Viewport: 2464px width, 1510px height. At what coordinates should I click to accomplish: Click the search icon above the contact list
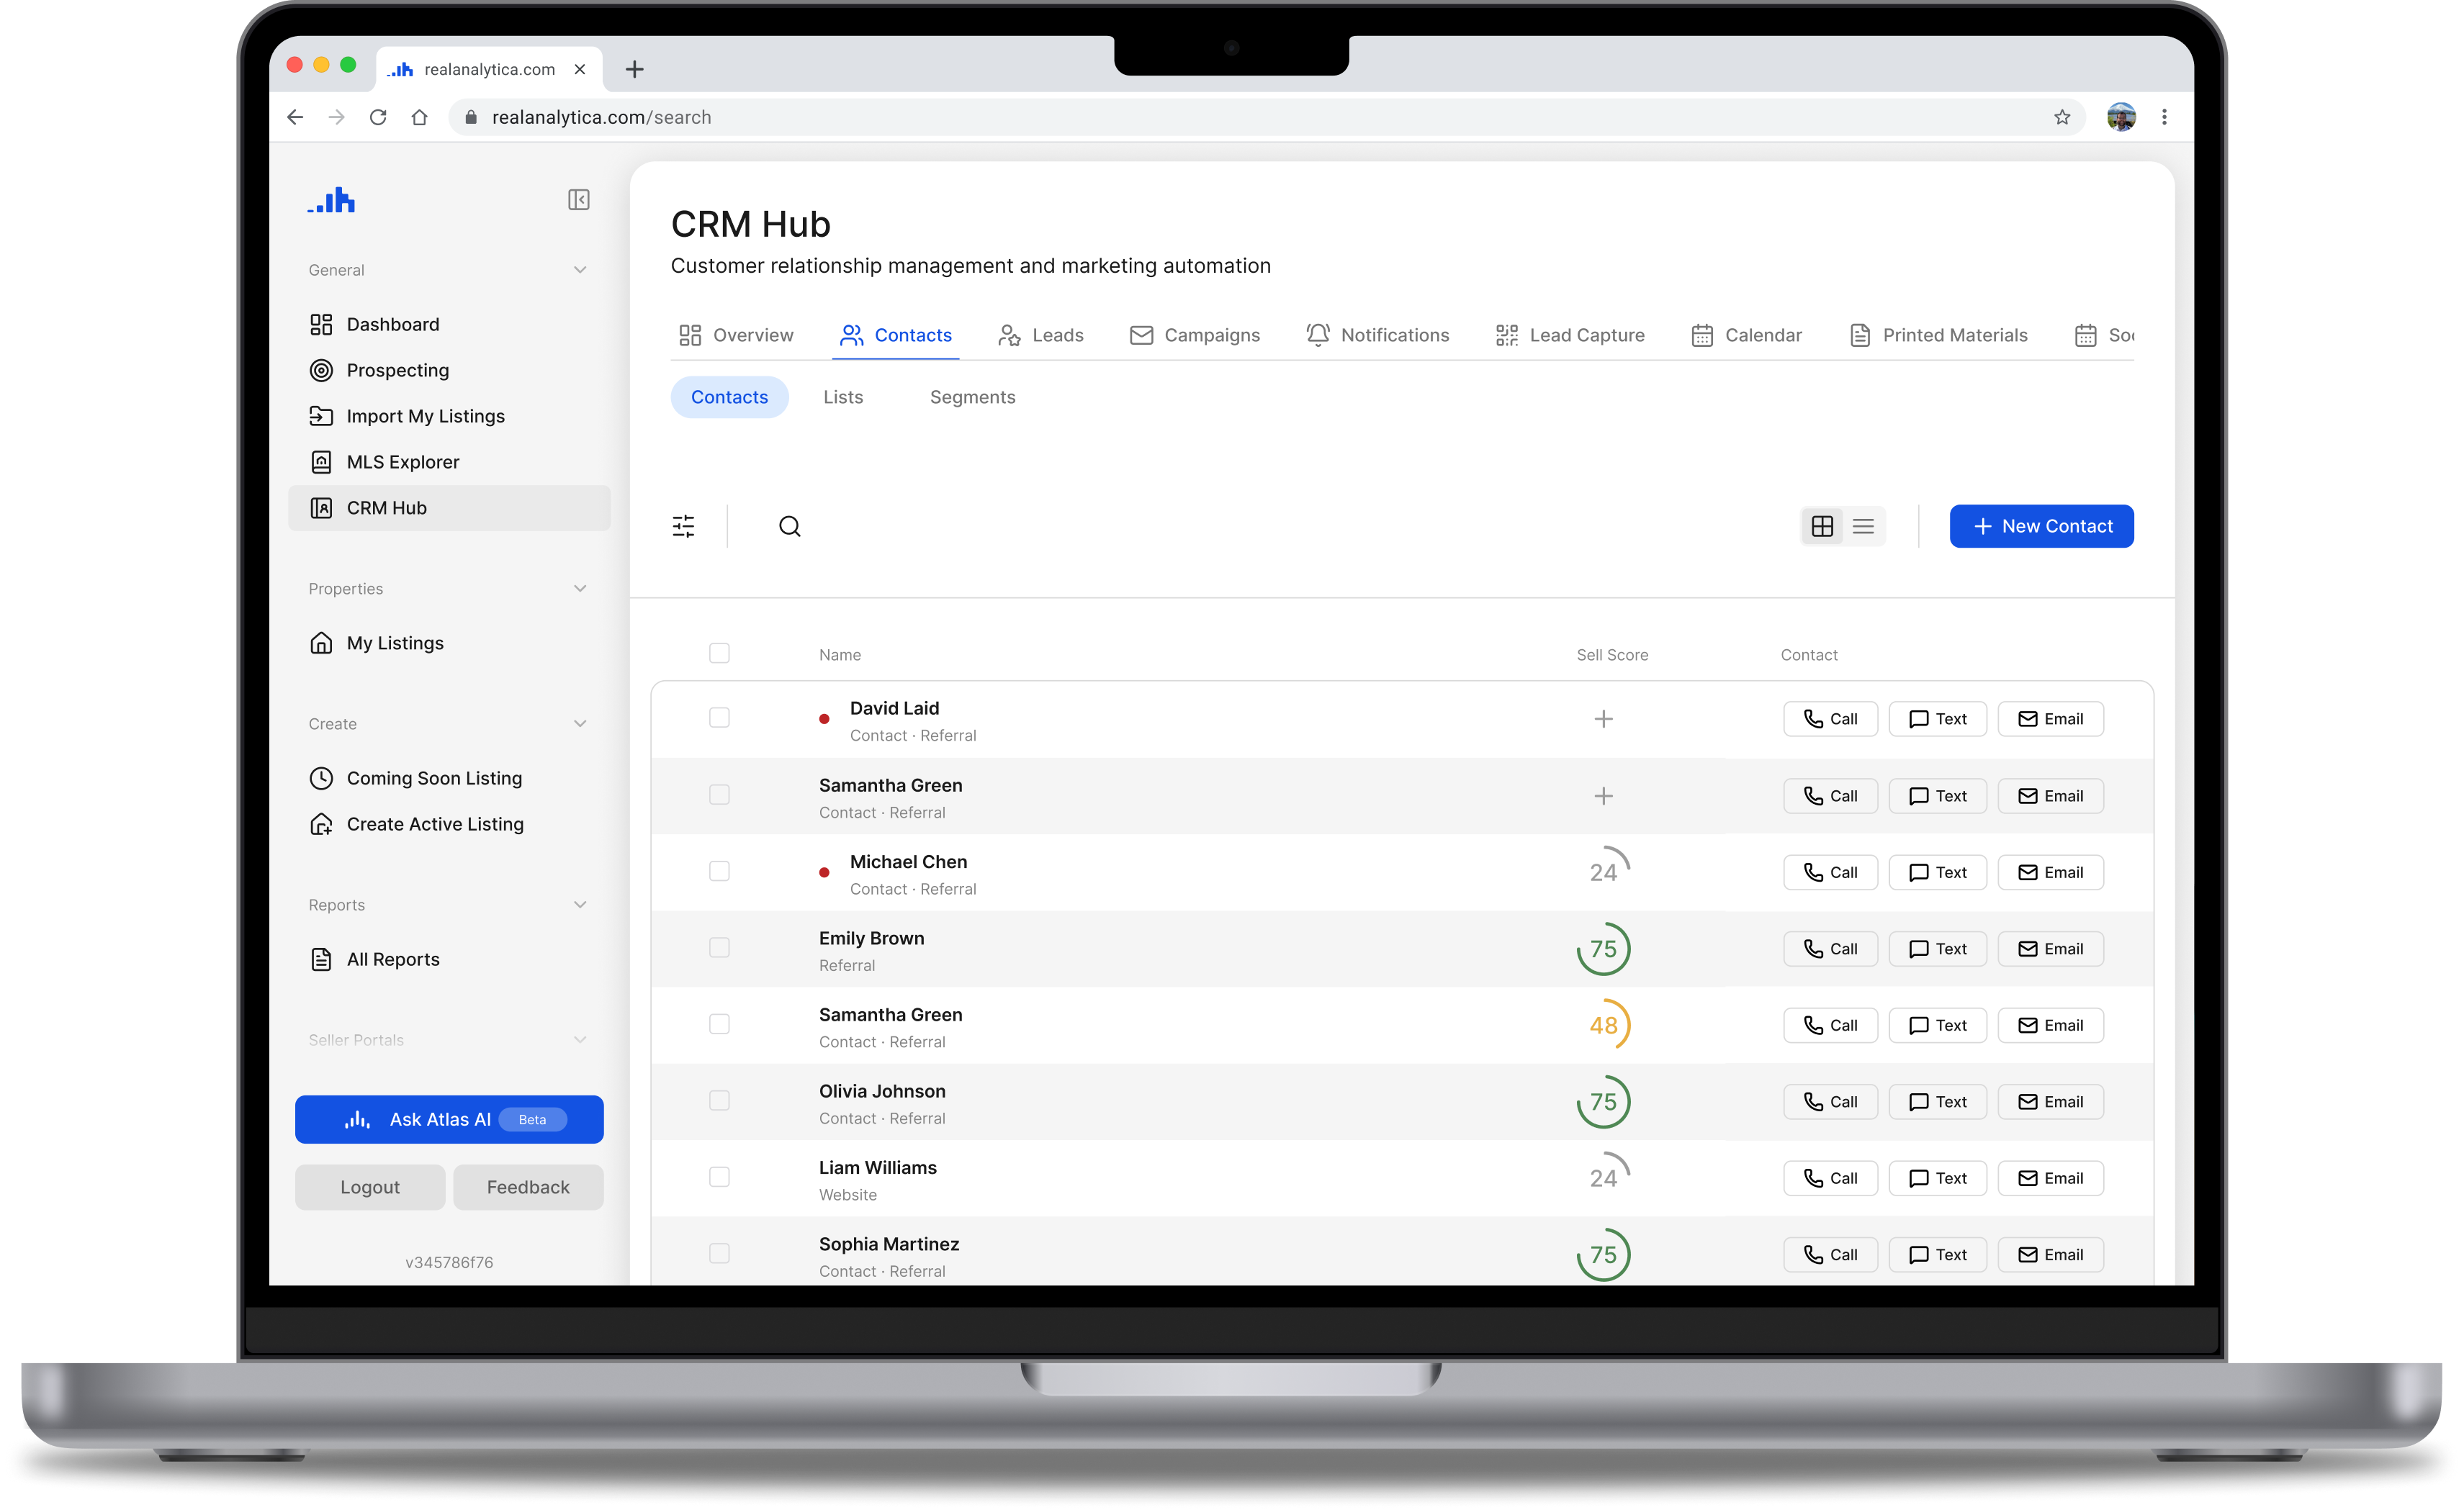tap(789, 525)
